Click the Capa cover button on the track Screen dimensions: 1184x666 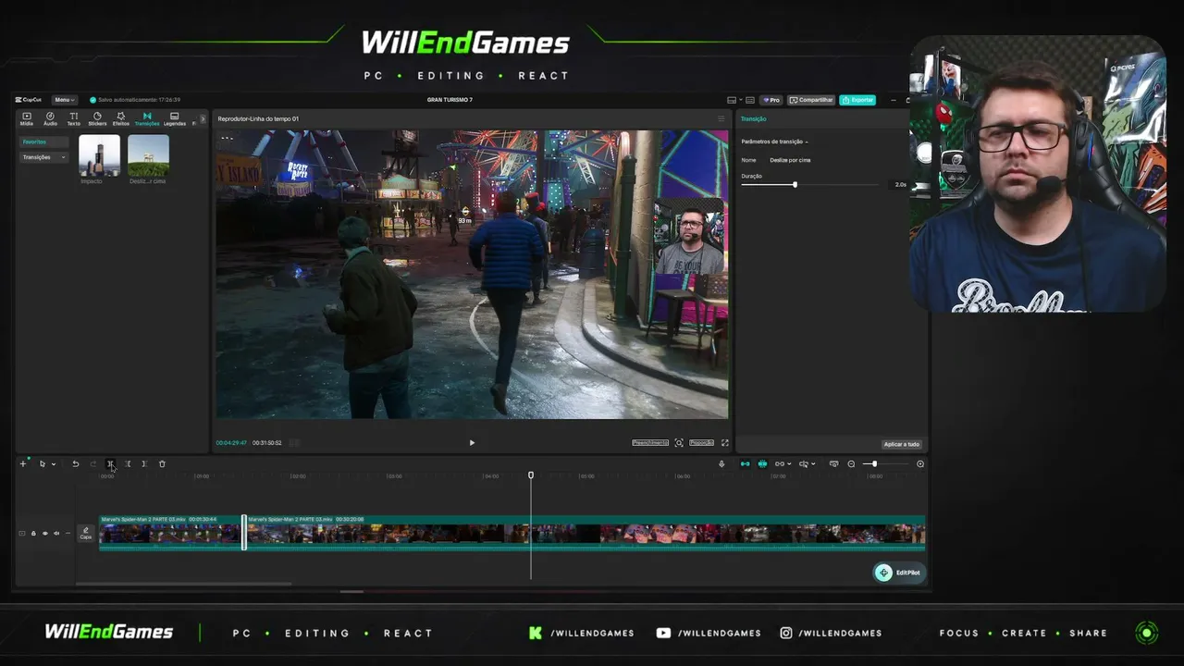pyautogui.click(x=86, y=534)
